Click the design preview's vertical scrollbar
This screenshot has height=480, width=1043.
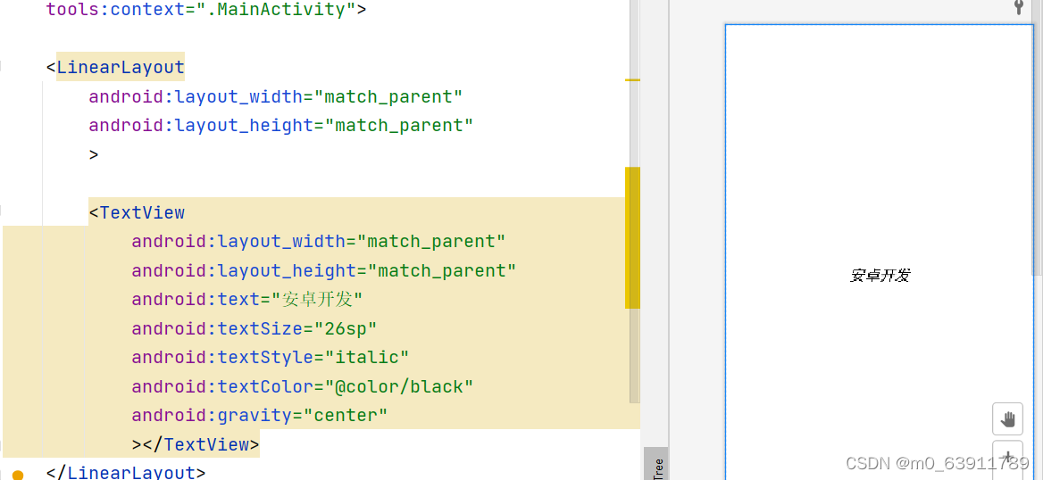(1038, 139)
